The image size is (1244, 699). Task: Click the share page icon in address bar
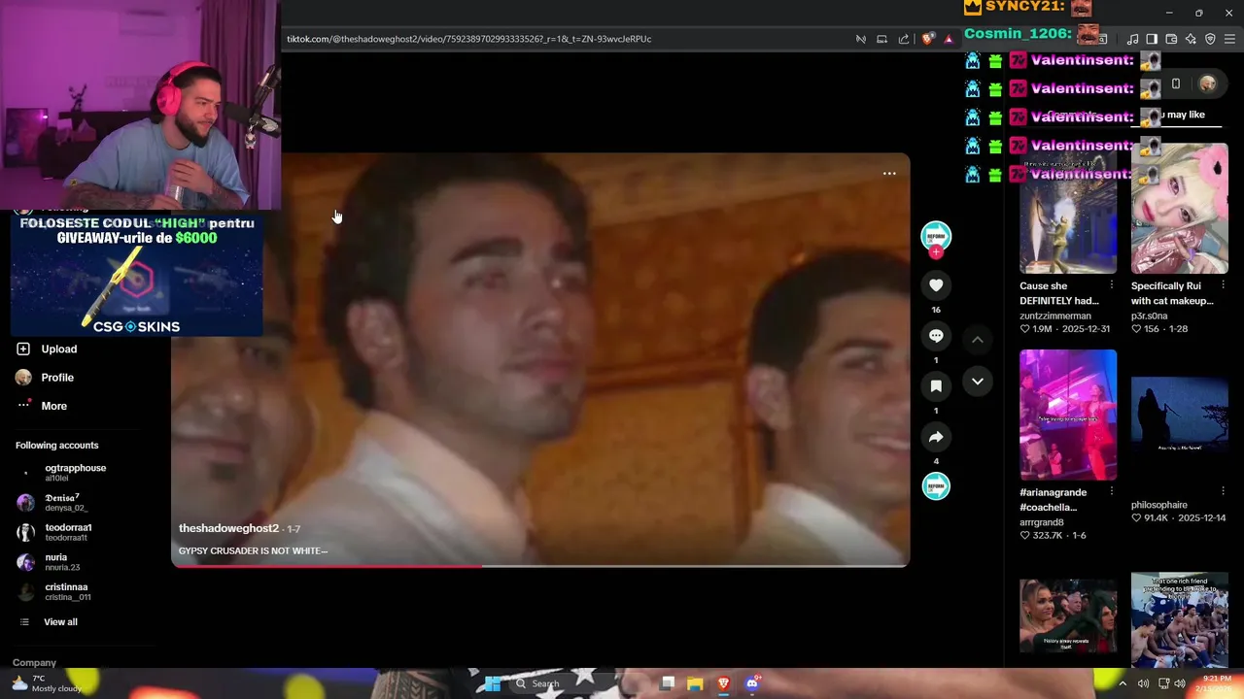(x=904, y=39)
